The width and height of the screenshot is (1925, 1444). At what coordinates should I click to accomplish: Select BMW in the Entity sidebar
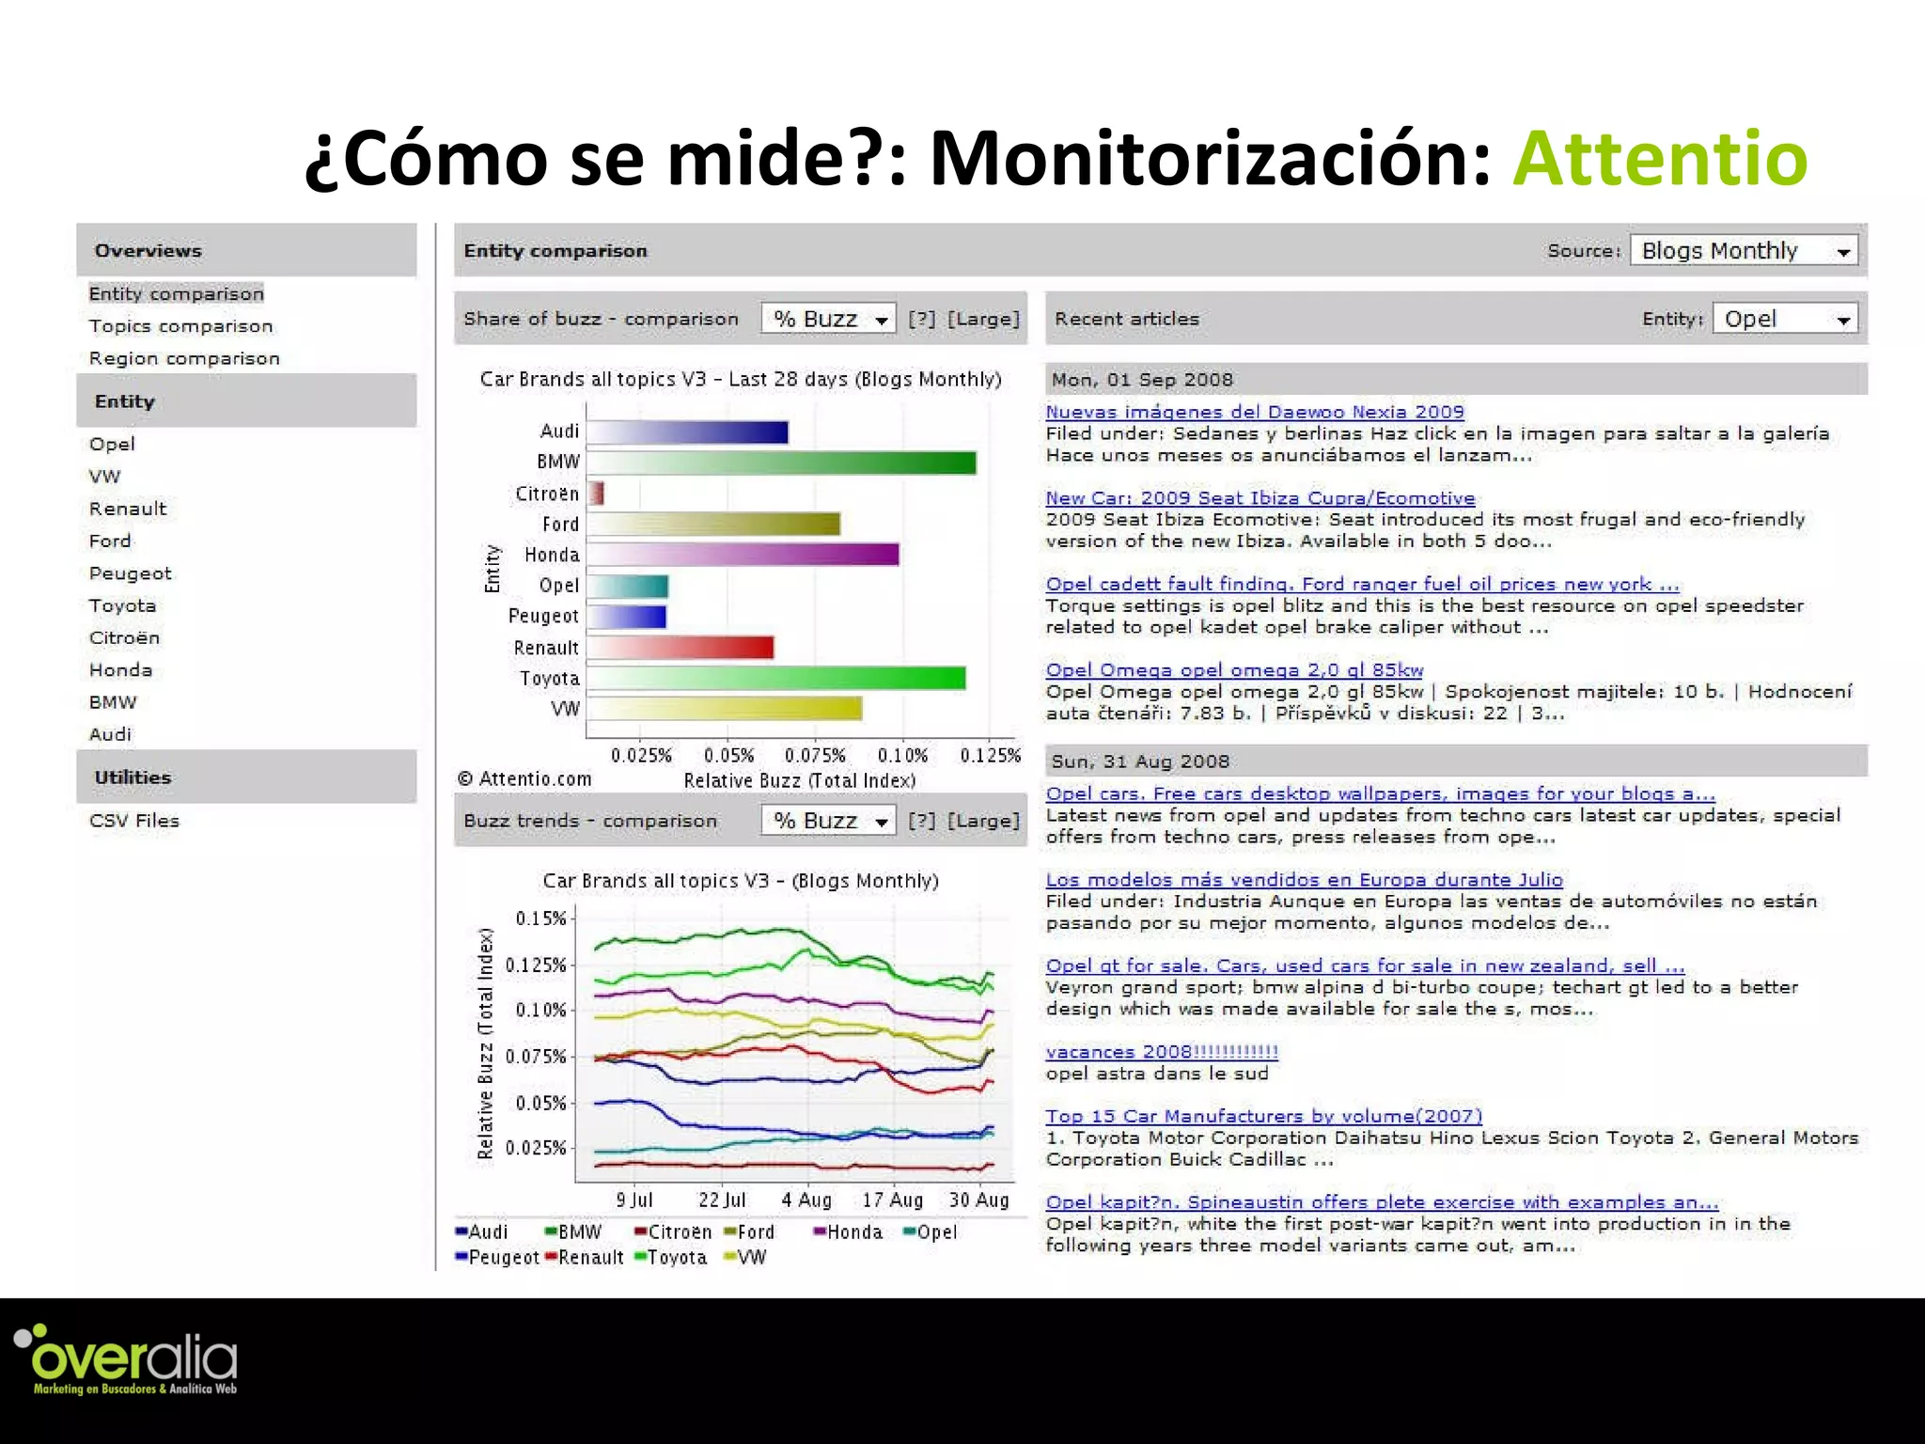(x=112, y=702)
